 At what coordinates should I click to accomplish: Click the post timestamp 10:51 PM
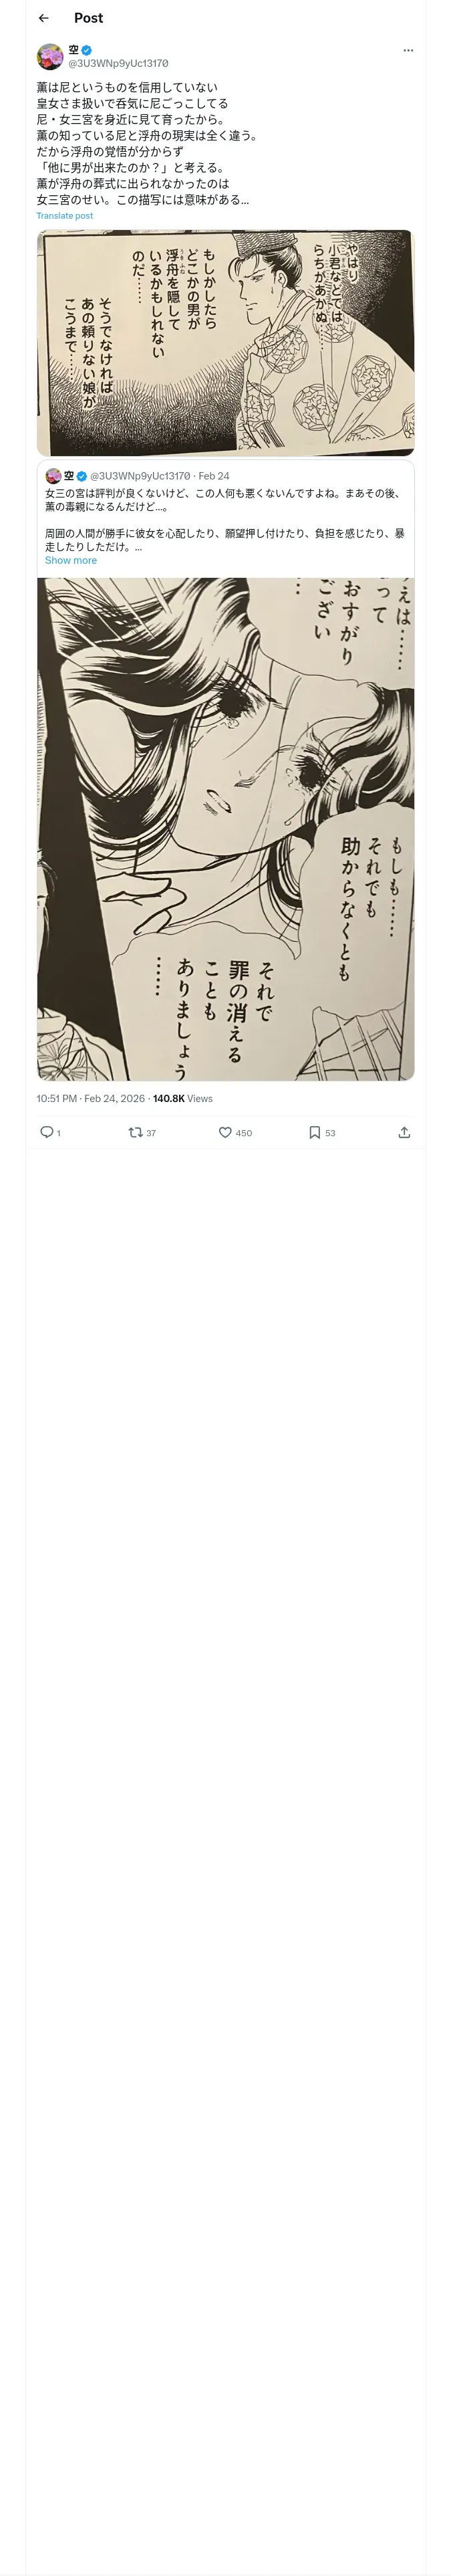pos(57,1098)
